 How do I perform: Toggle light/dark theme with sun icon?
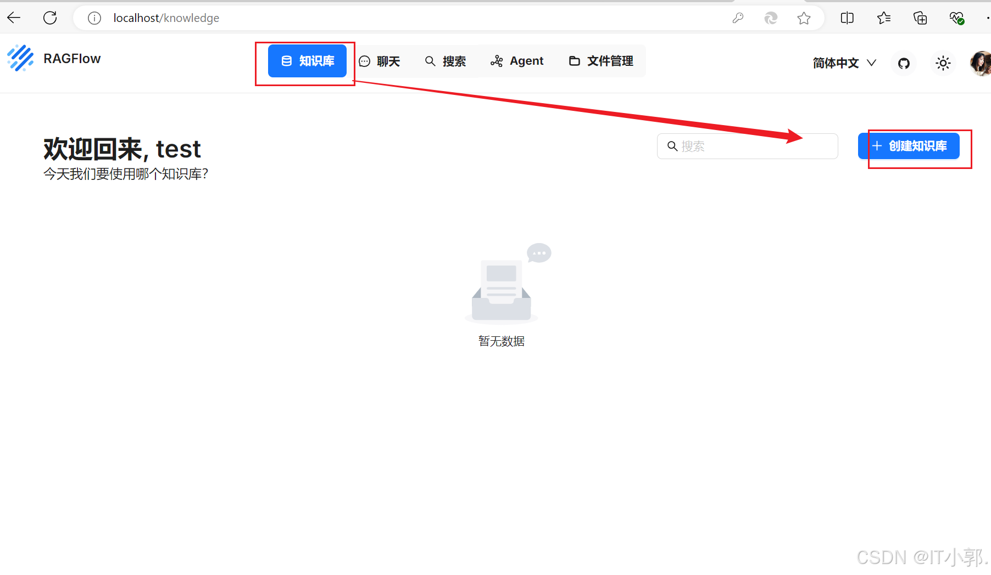[x=943, y=63]
